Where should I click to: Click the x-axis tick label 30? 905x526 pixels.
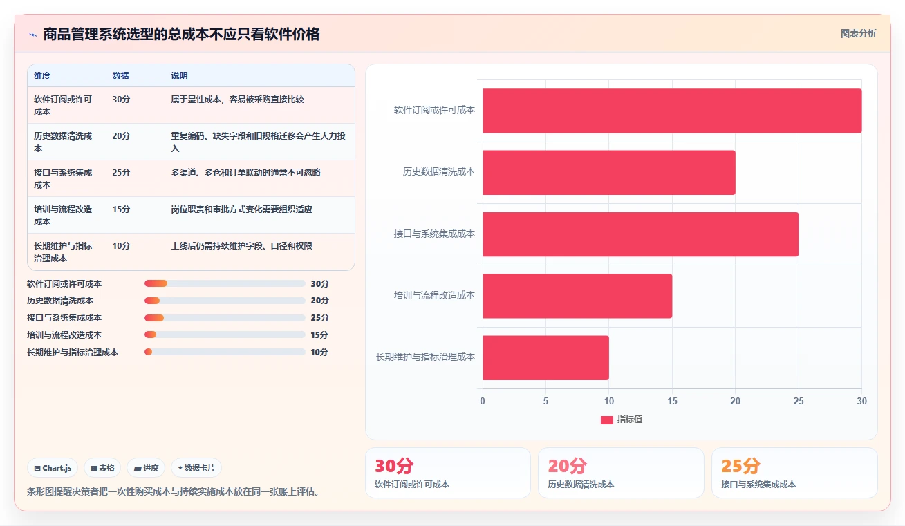pos(861,401)
